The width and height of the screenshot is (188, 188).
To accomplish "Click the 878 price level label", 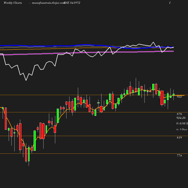I will pyautogui.click(x=179, y=114).
